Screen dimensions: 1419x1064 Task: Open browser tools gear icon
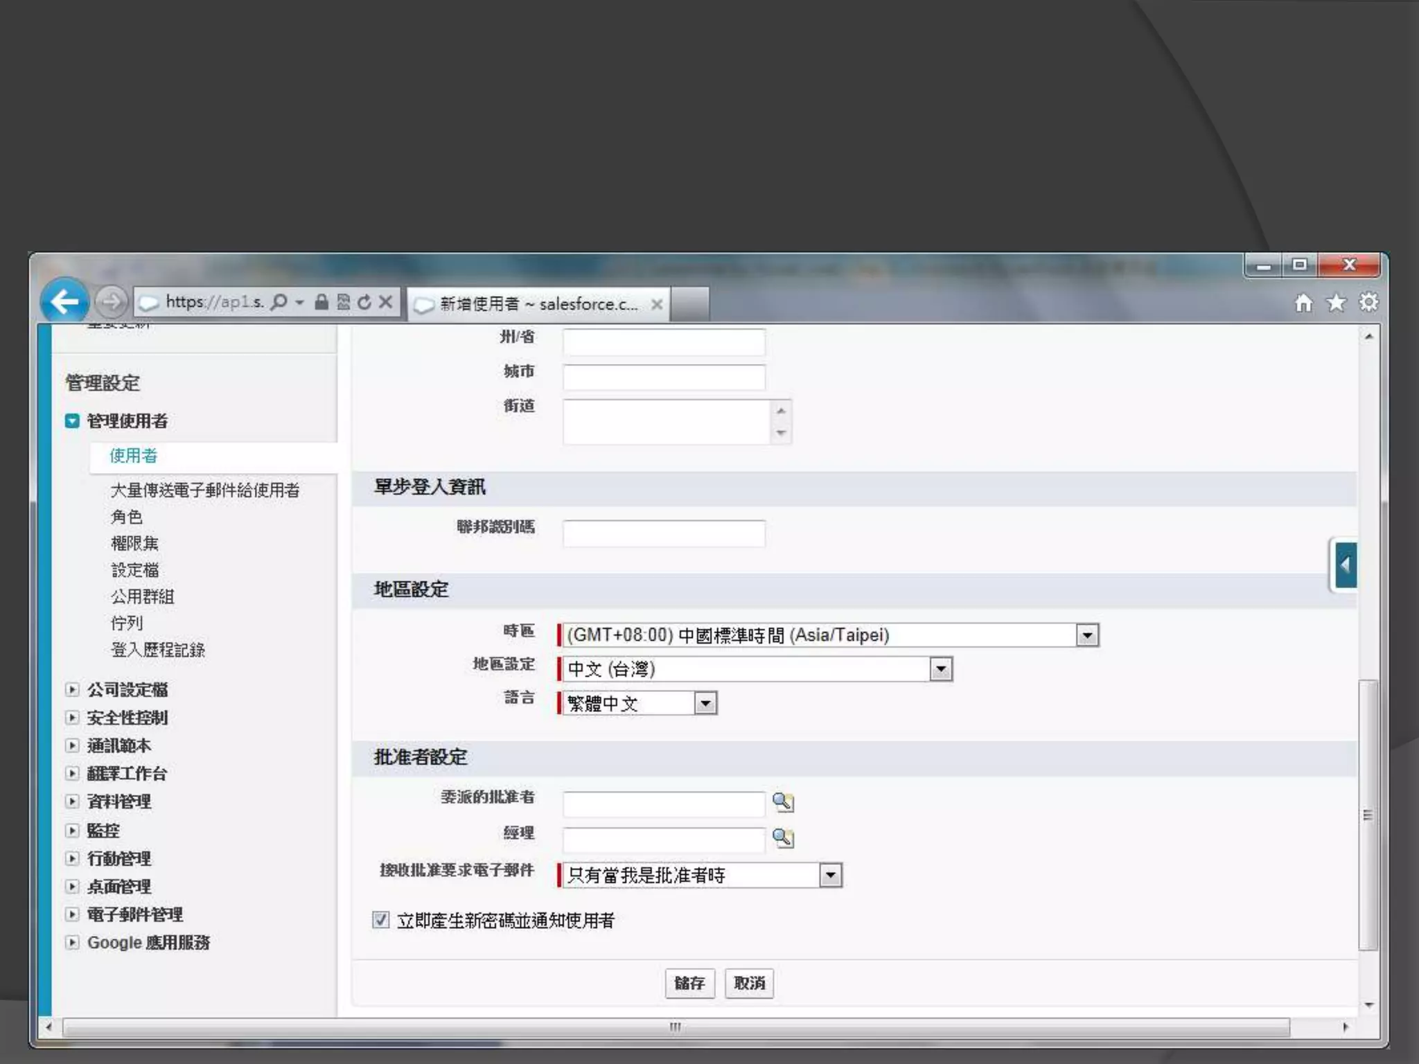(1368, 303)
